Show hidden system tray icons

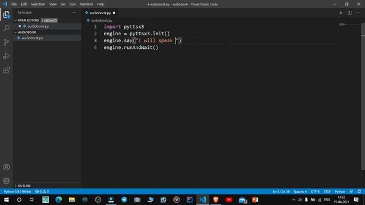(x=293, y=200)
